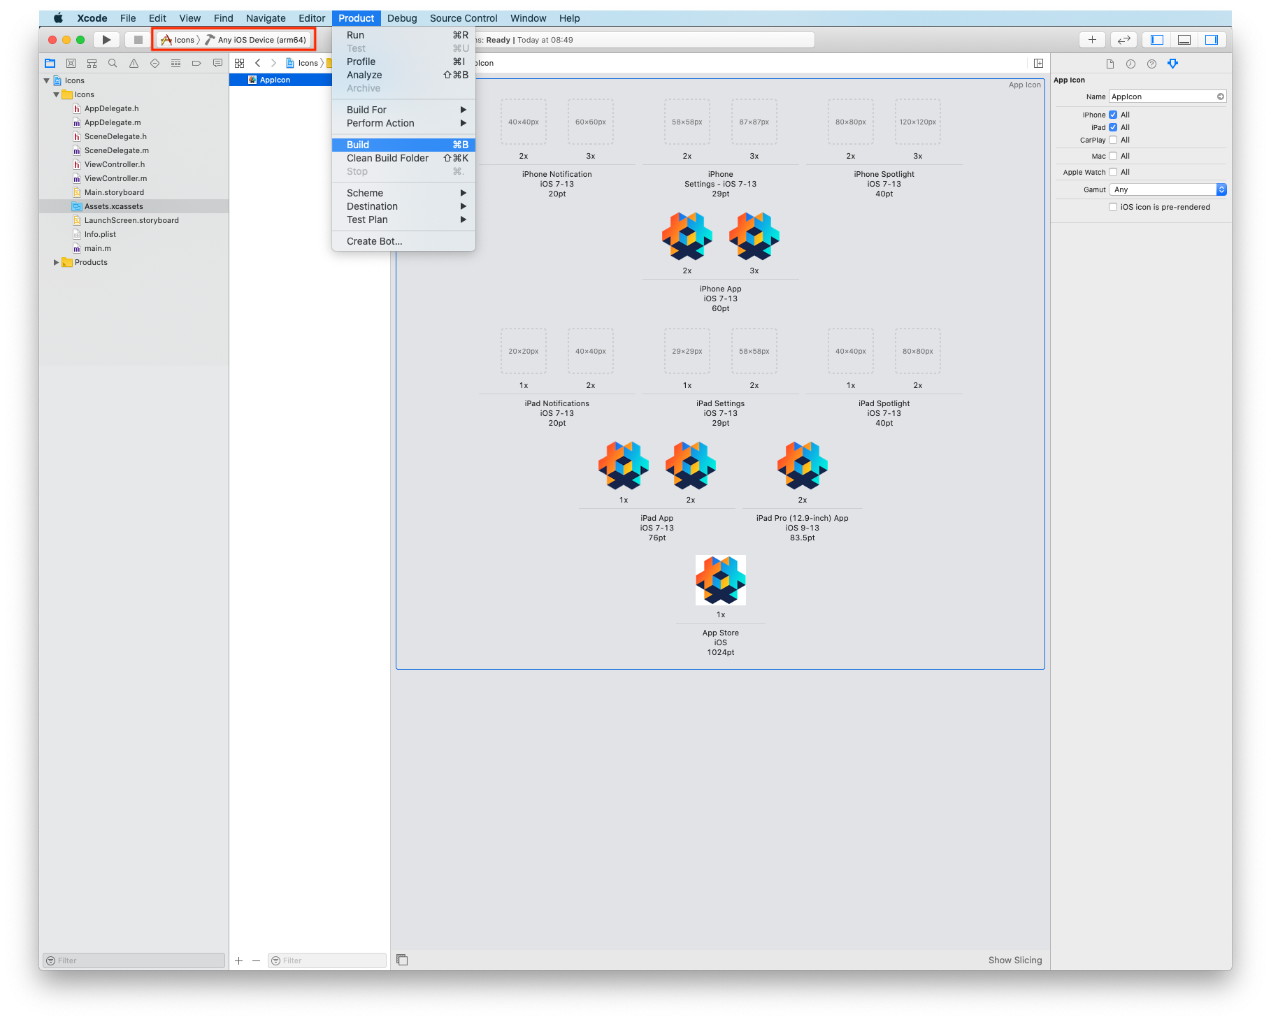Open the Breakpoint navigator icon
Image resolution: width=1271 pixels, height=1022 pixels.
196,63
